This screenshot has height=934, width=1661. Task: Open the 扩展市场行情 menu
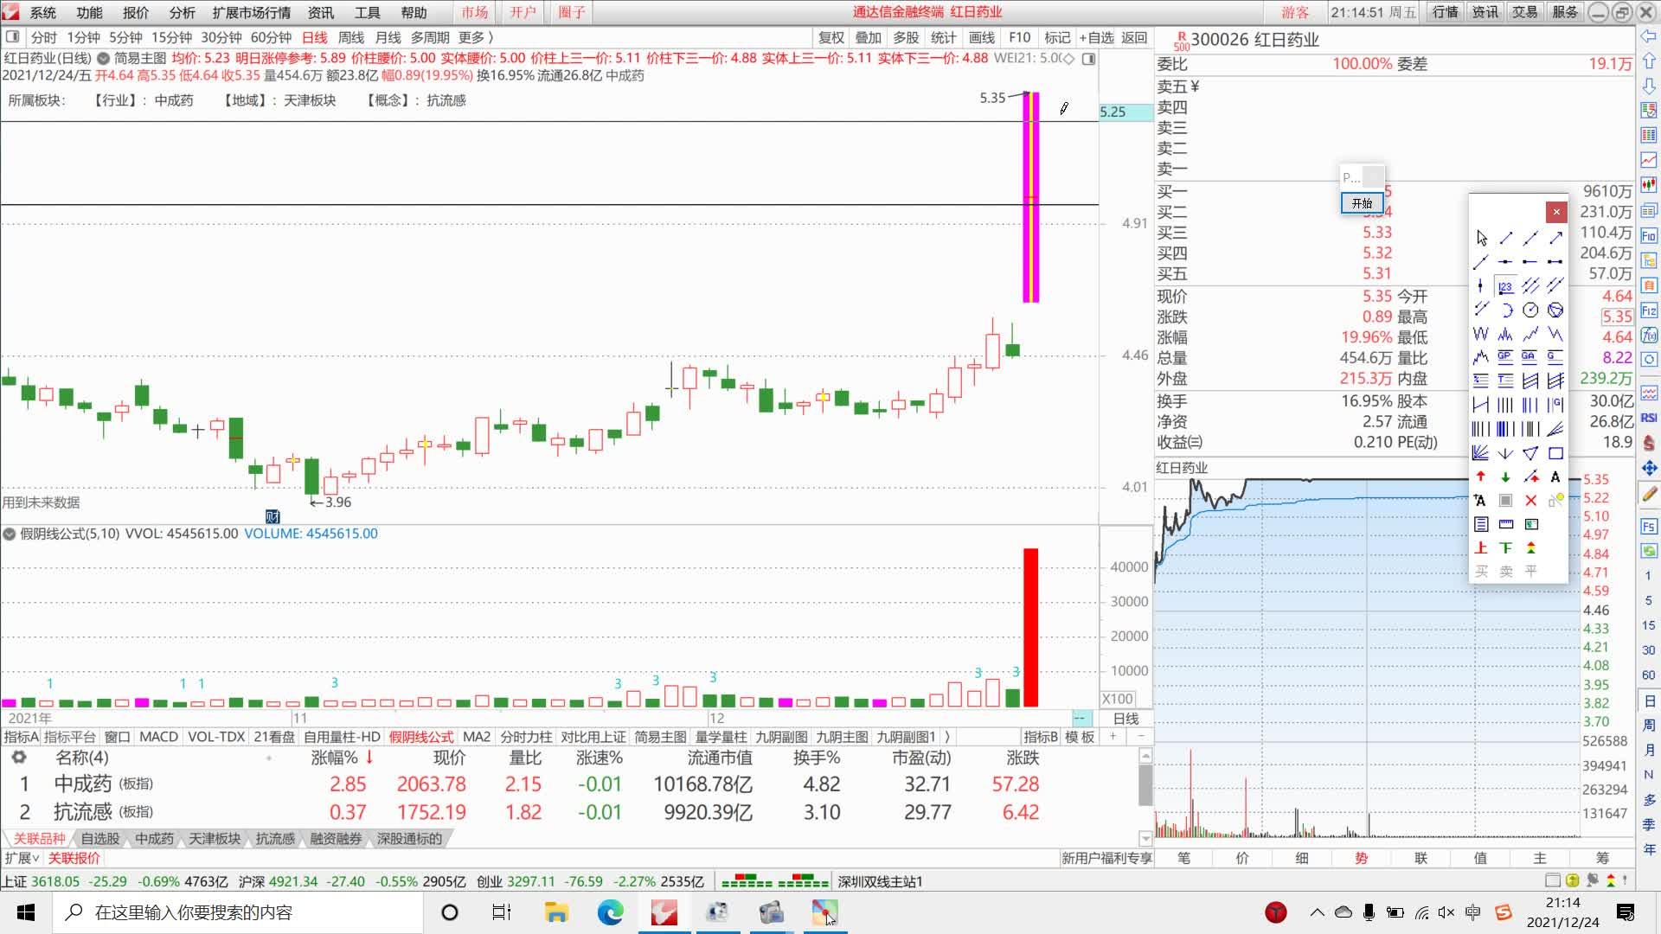coord(251,12)
